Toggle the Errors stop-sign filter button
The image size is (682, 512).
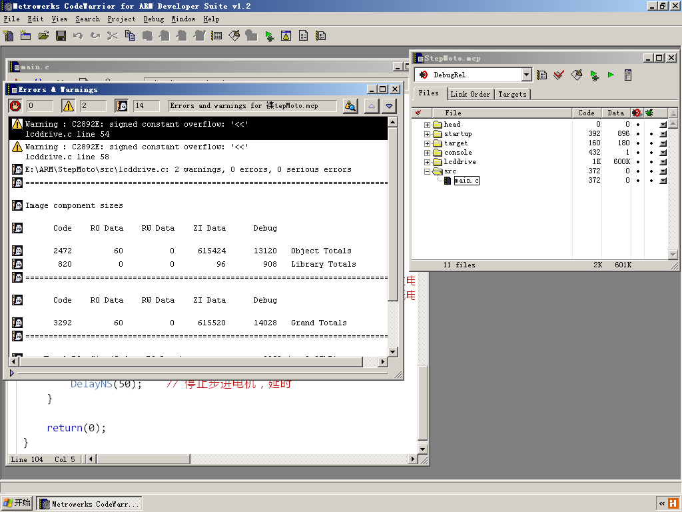(x=15, y=106)
